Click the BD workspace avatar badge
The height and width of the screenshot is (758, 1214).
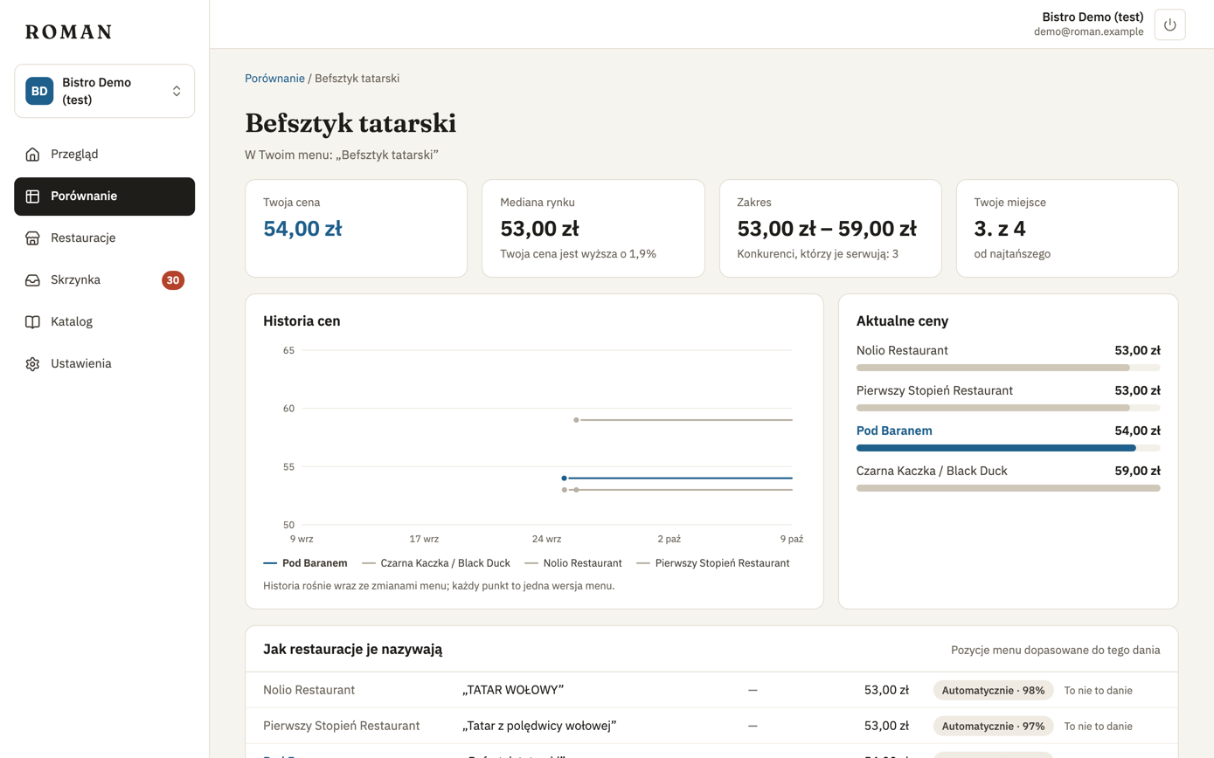pyautogui.click(x=39, y=91)
